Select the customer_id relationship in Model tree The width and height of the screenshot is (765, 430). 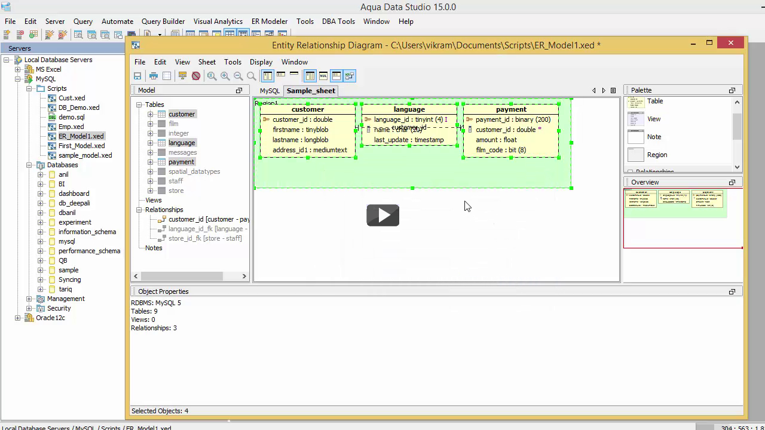coord(209,219)
